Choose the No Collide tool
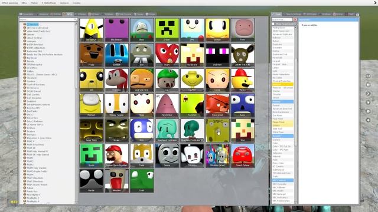Screen dimensions: 378x212 tap(282, 78)
